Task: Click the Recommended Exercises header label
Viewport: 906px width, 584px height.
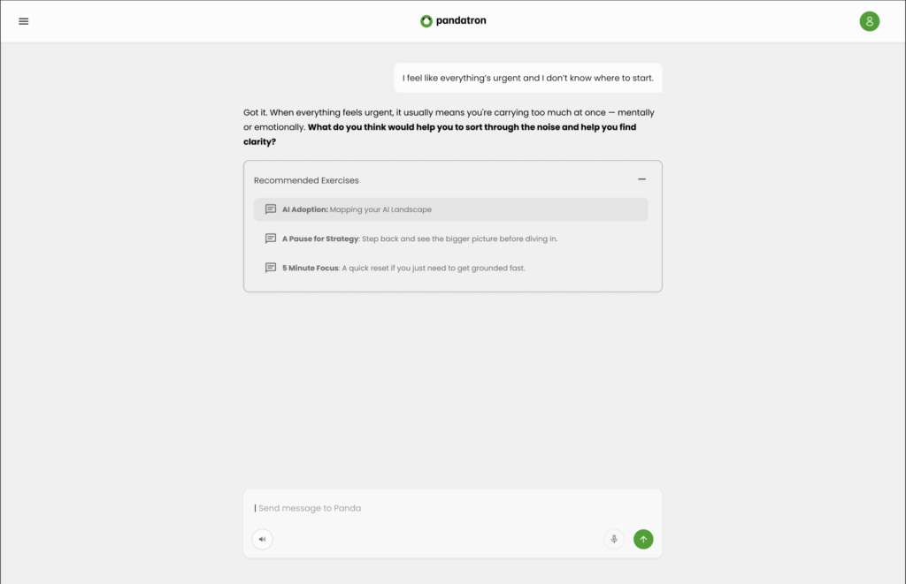Action: point(306,180)
